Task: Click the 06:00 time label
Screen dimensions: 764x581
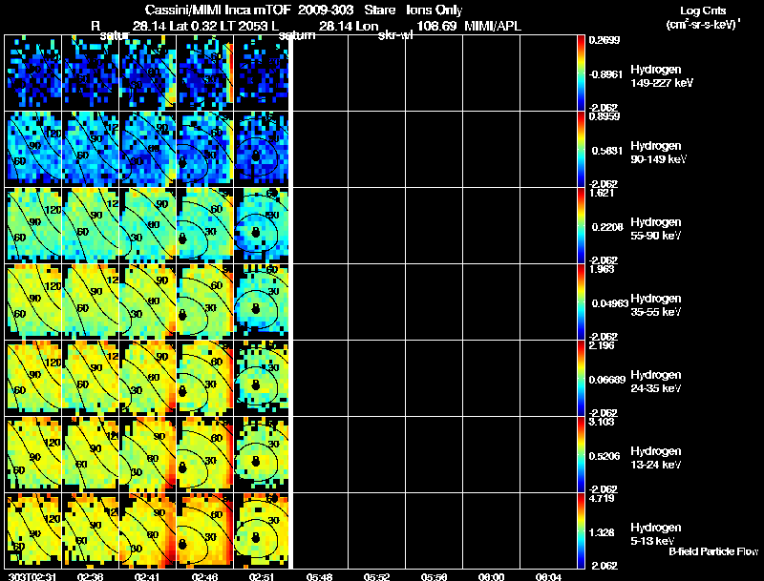Action: 491,577
